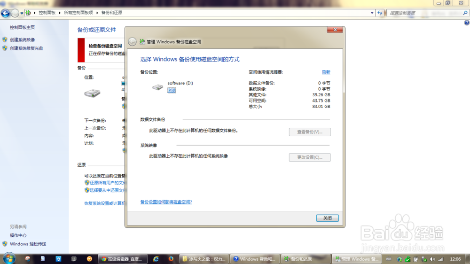The height and width of the screenshot is (264, 470).
Task: Click the 检查备份磁盘空间 heading
Action: [x=105, y=46]
